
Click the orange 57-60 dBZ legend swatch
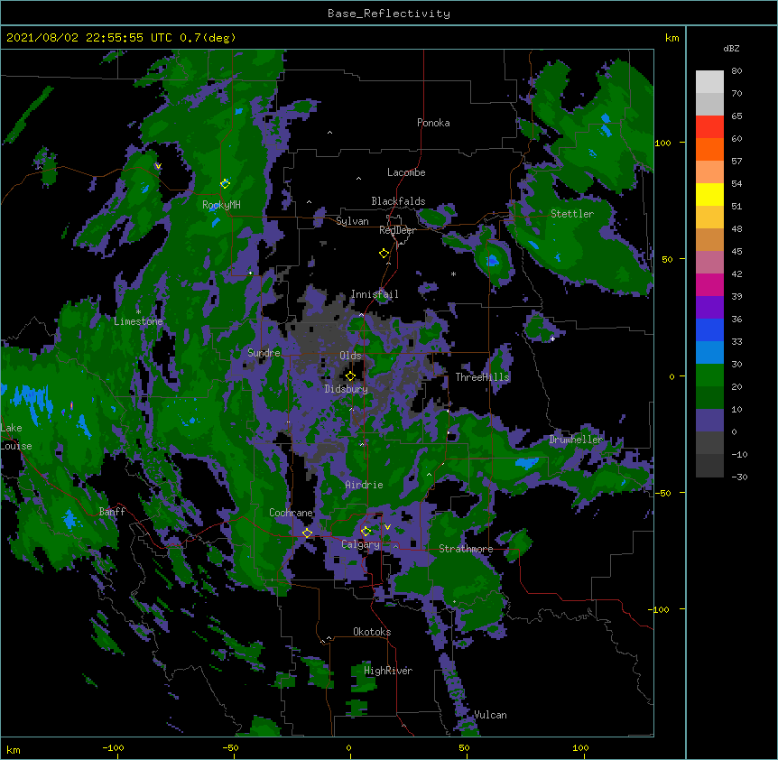709,149
